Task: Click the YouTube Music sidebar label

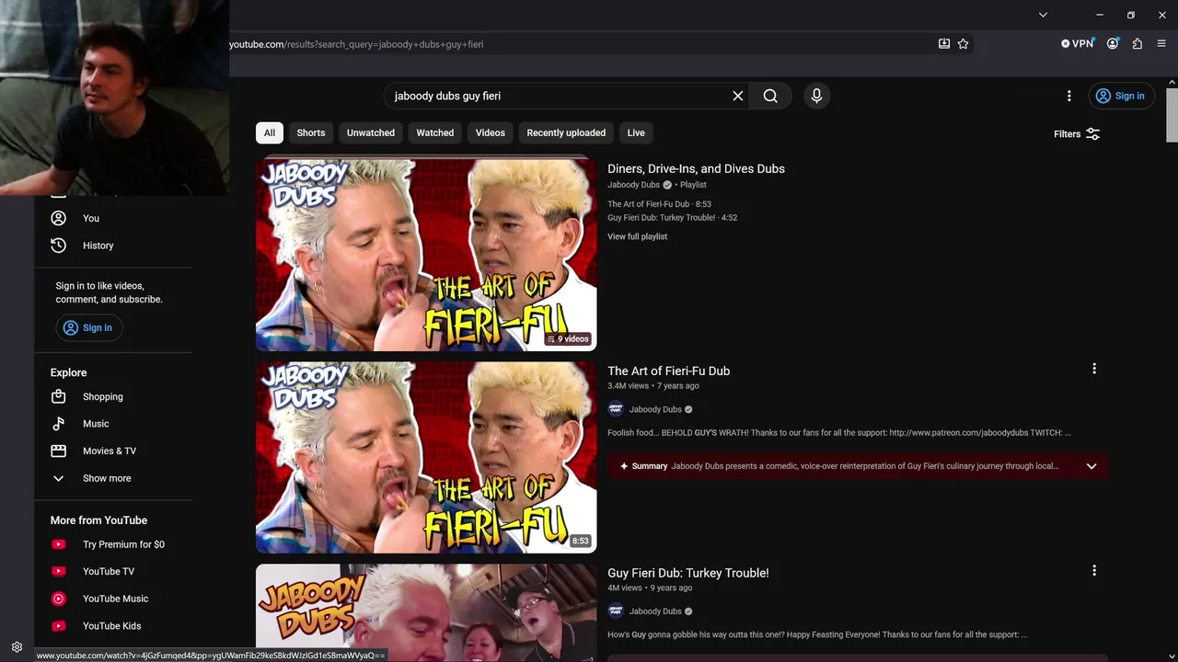Action: point(115,599)
